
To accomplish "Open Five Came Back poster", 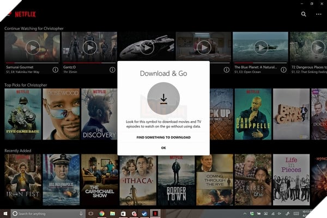I will (23, 114).
